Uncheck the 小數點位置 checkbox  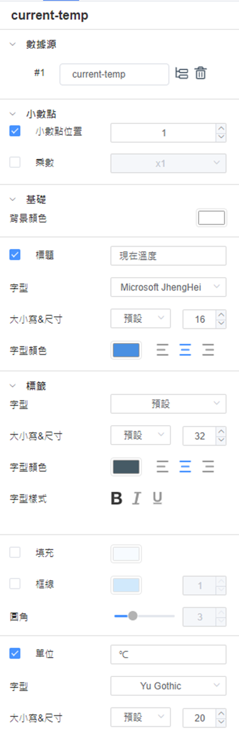click(x=16, y=131)
